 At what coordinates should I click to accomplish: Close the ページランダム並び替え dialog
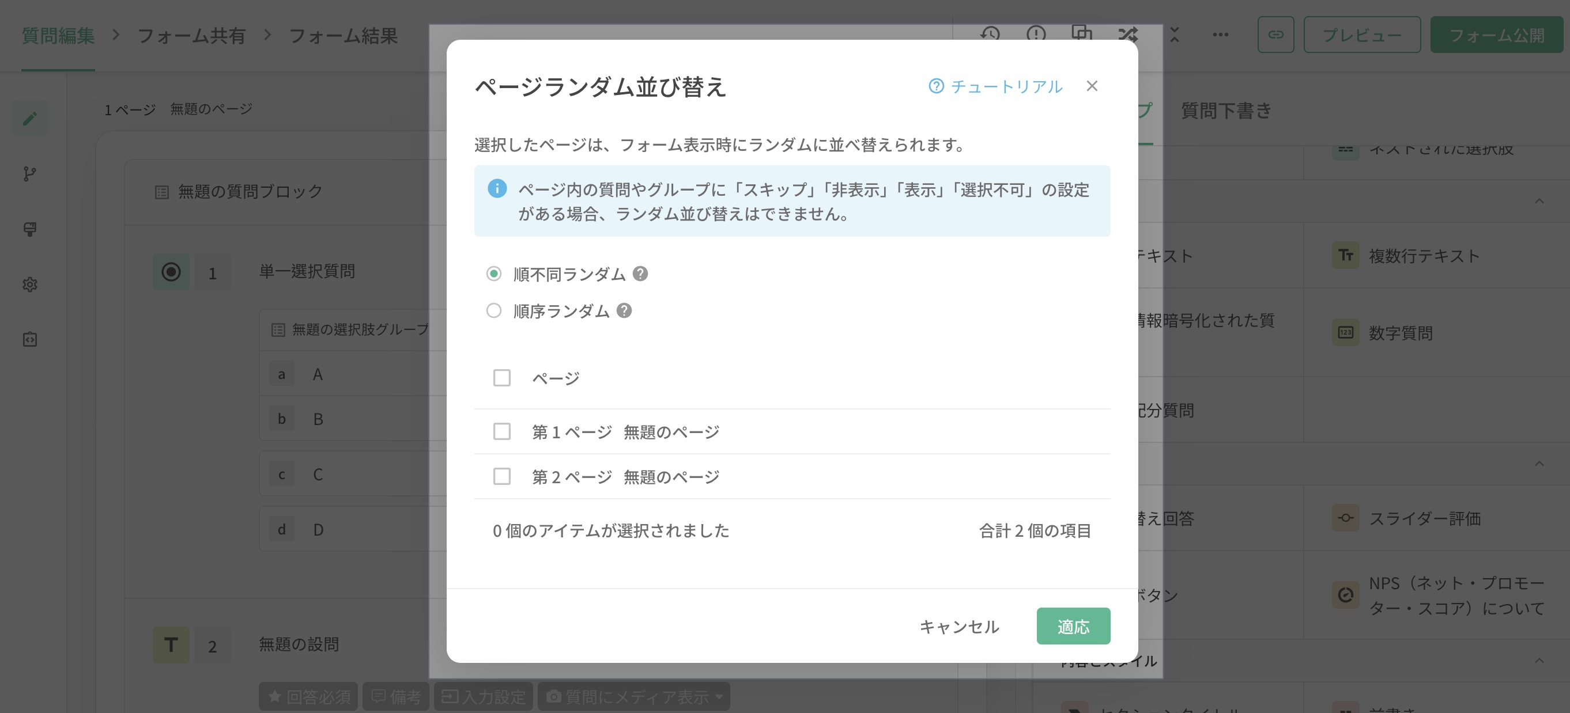1092,86
